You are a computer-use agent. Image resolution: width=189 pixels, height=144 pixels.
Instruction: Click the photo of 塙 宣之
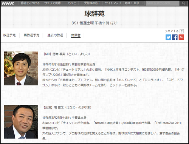[x=21, y=122]
